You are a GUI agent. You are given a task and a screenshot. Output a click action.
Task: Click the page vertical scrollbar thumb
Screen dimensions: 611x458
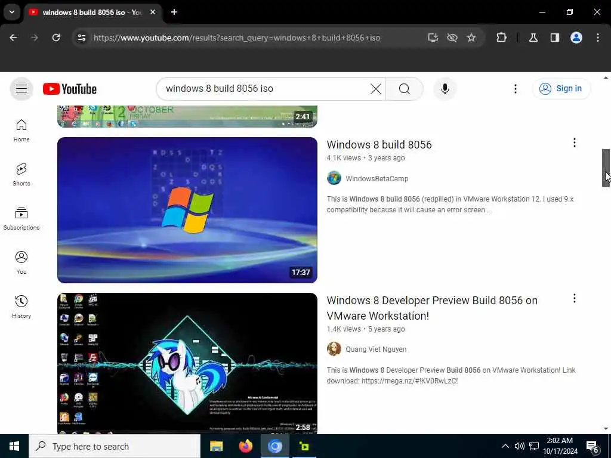(606, 168)
